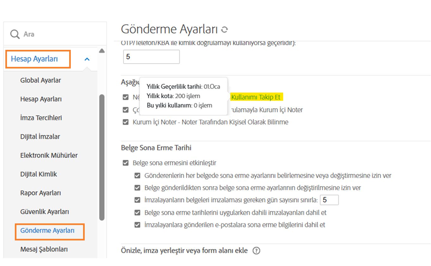431x266 pixels.
Task: Switch to Mesaj Şablonları settings
Action: (x=44, y=249)
